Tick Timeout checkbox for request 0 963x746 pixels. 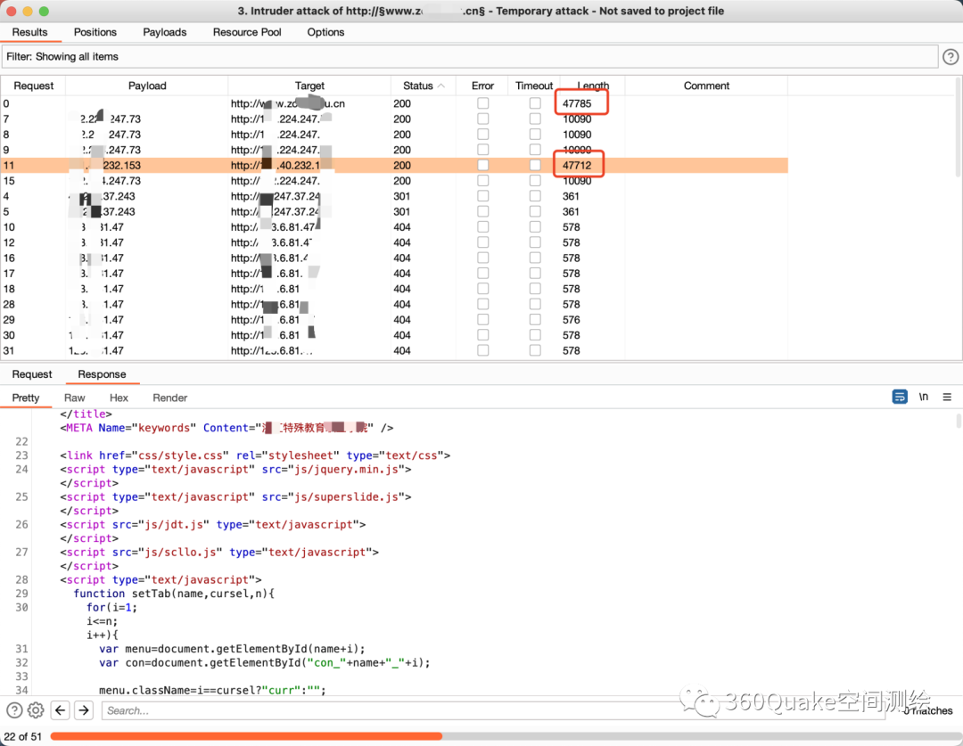click(x=535, y=103)
